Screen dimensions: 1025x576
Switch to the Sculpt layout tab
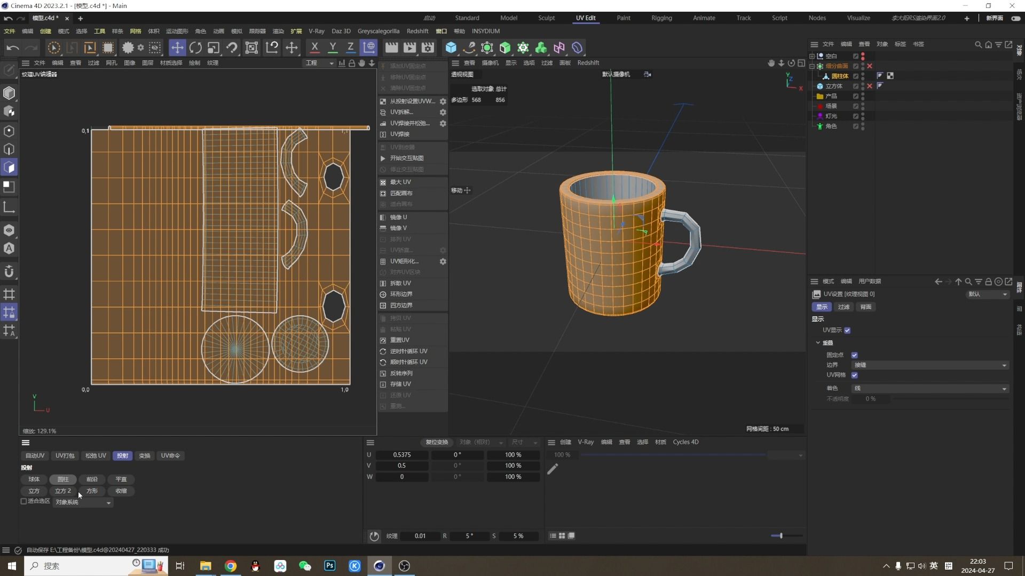[546, 18]
